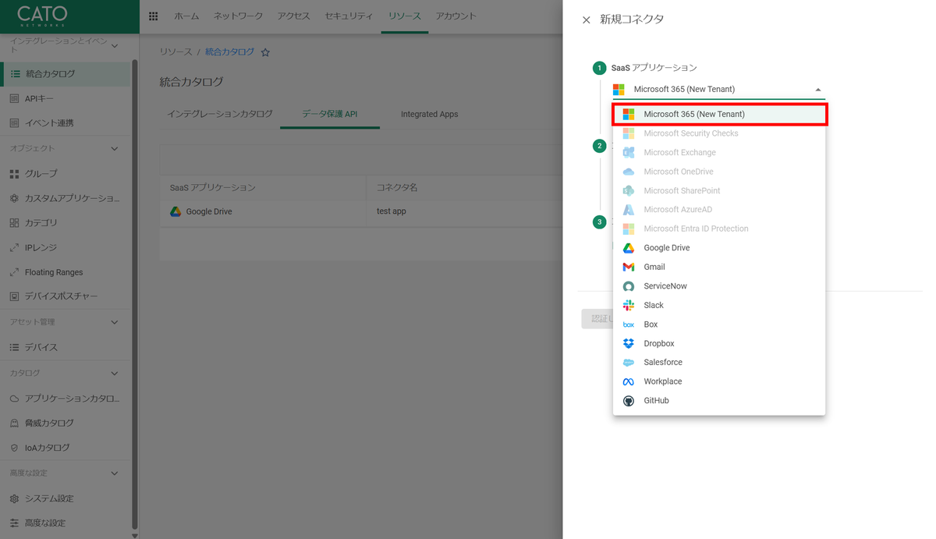The width and height of the screenshot is (936, 539).
Task: Collapse the アセット管理 sidebar section
Action: [115, 322]
